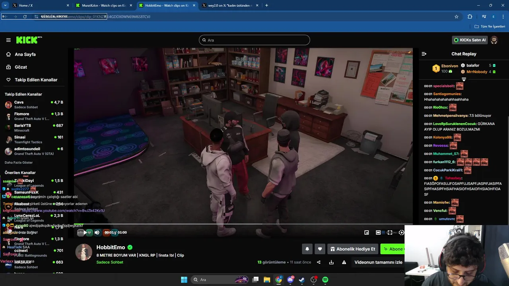Click the Kick search field Ara

coord(254,40)
